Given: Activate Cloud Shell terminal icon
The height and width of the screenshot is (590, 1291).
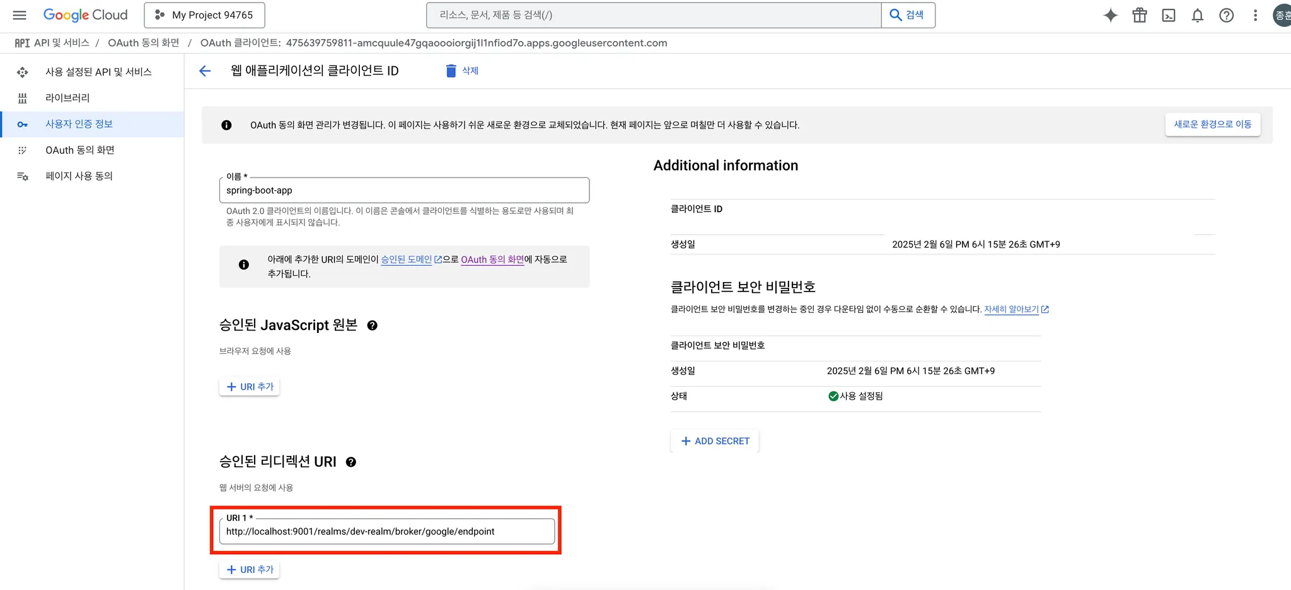Looking at the screenshot, I should point(1169,15).
